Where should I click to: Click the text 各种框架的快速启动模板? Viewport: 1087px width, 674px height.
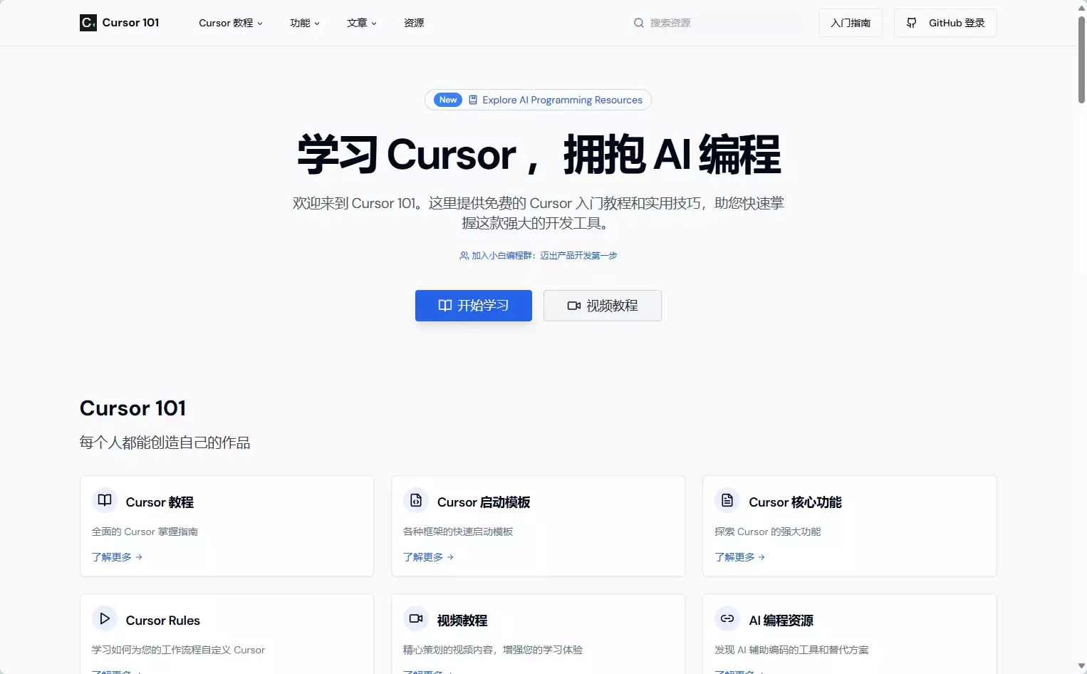458,532
